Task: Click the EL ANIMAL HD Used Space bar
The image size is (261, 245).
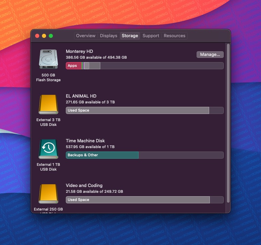Action: pyautogui.click(x=137, y=110)
